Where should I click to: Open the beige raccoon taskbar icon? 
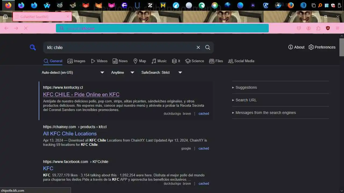point(73,5)
